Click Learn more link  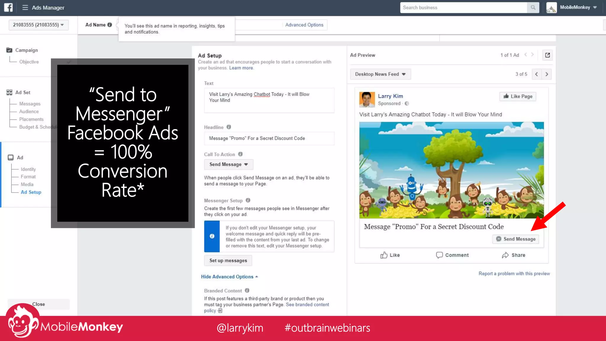click(x=241, y=68)
